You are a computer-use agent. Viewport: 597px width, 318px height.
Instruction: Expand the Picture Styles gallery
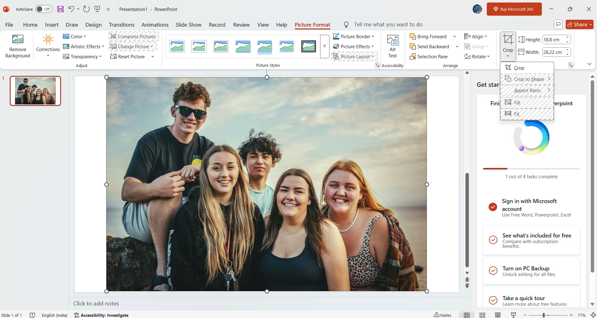pos(324,46)
